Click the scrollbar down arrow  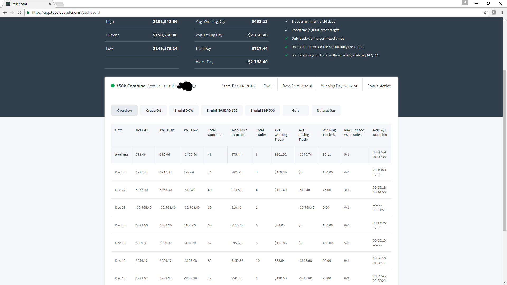[505, 283]
